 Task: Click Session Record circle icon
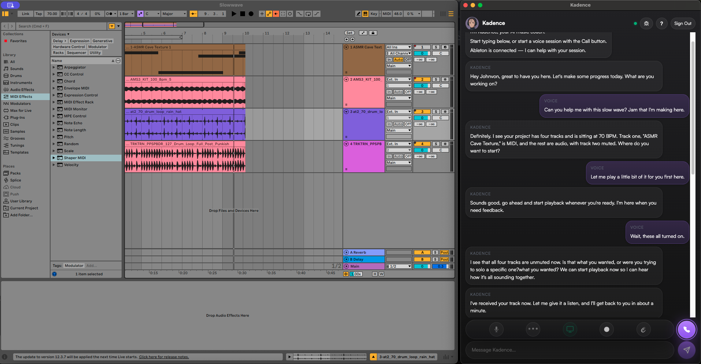[290, 14]
